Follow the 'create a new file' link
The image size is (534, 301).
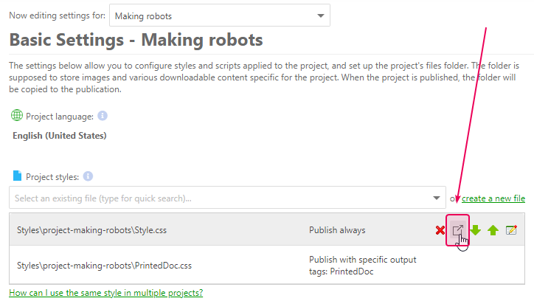493,198
